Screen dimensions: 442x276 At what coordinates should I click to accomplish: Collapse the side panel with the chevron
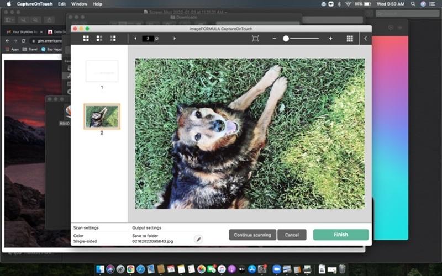point(366,39)
